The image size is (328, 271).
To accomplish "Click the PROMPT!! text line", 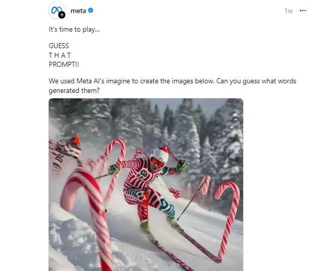I will click(x=64, y=64).
